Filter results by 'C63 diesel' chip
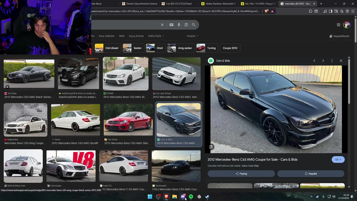The image size is (357, 201). [108, 48]
